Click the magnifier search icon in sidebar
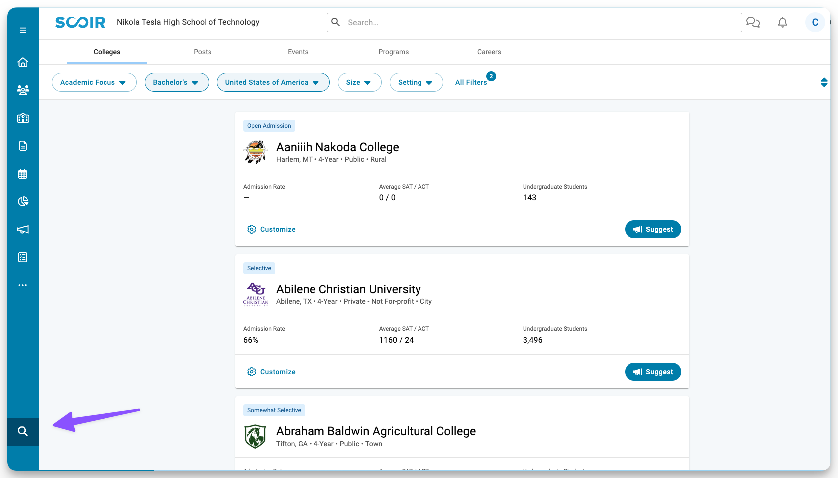Screen dimensions: 838x478 (23, 431)
